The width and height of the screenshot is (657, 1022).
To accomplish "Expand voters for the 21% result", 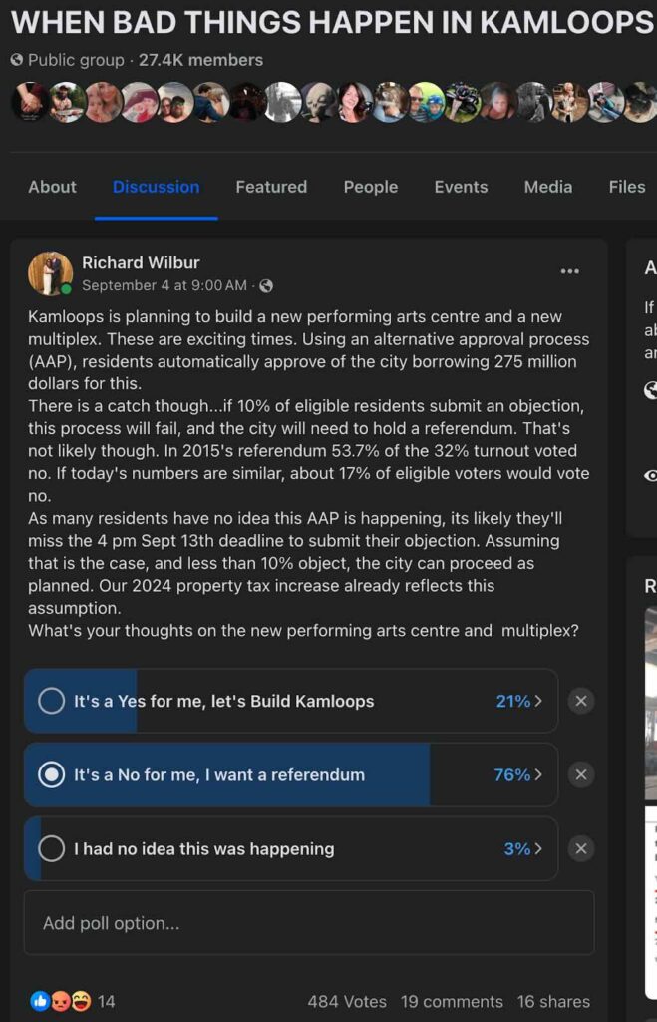I will click(519, 701).
